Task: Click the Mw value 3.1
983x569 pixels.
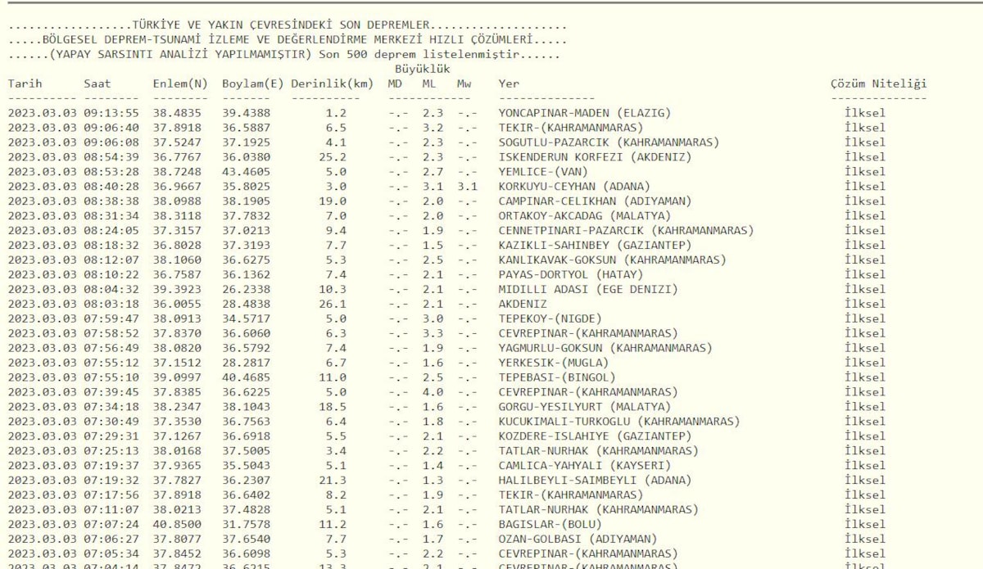Action: [467, 187]
